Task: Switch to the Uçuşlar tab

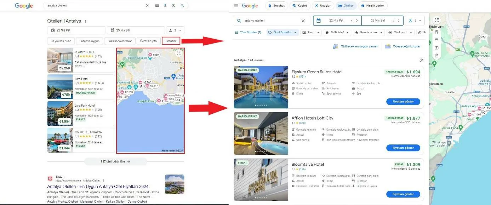Action: pyautogui.click(x=323, y=6)
